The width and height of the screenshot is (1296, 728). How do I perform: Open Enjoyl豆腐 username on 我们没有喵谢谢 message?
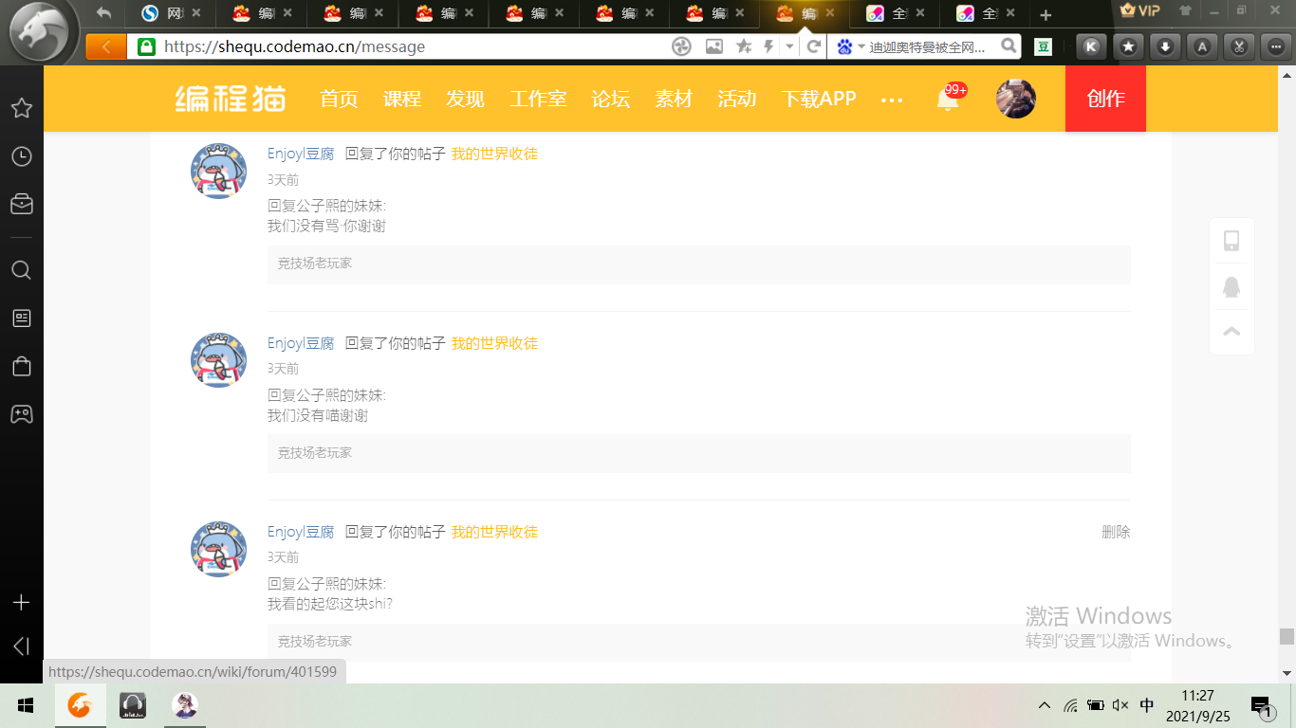(301, 343)
